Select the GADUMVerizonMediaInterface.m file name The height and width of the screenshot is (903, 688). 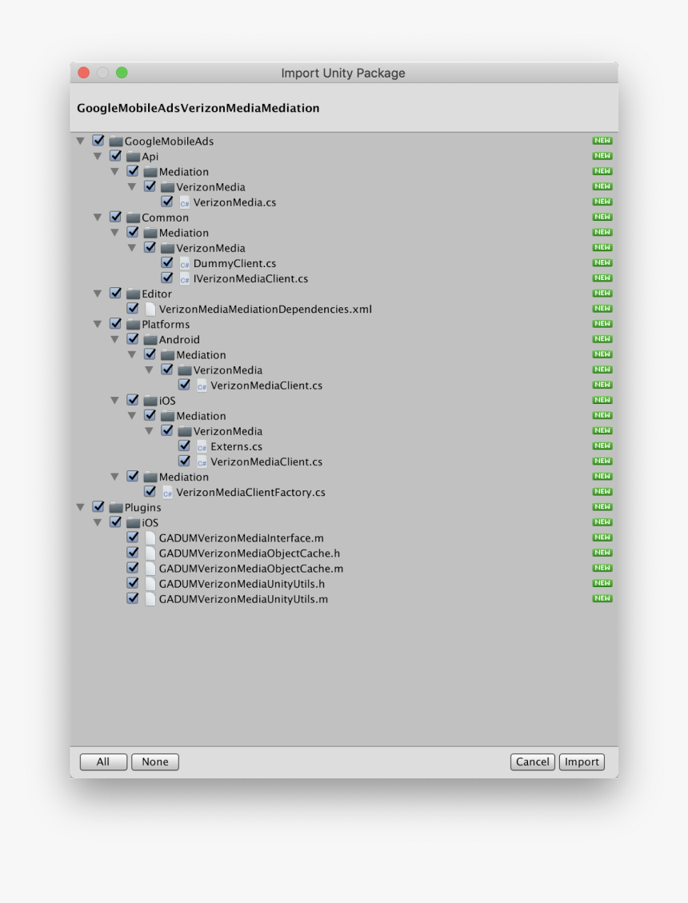click(242, 538)
